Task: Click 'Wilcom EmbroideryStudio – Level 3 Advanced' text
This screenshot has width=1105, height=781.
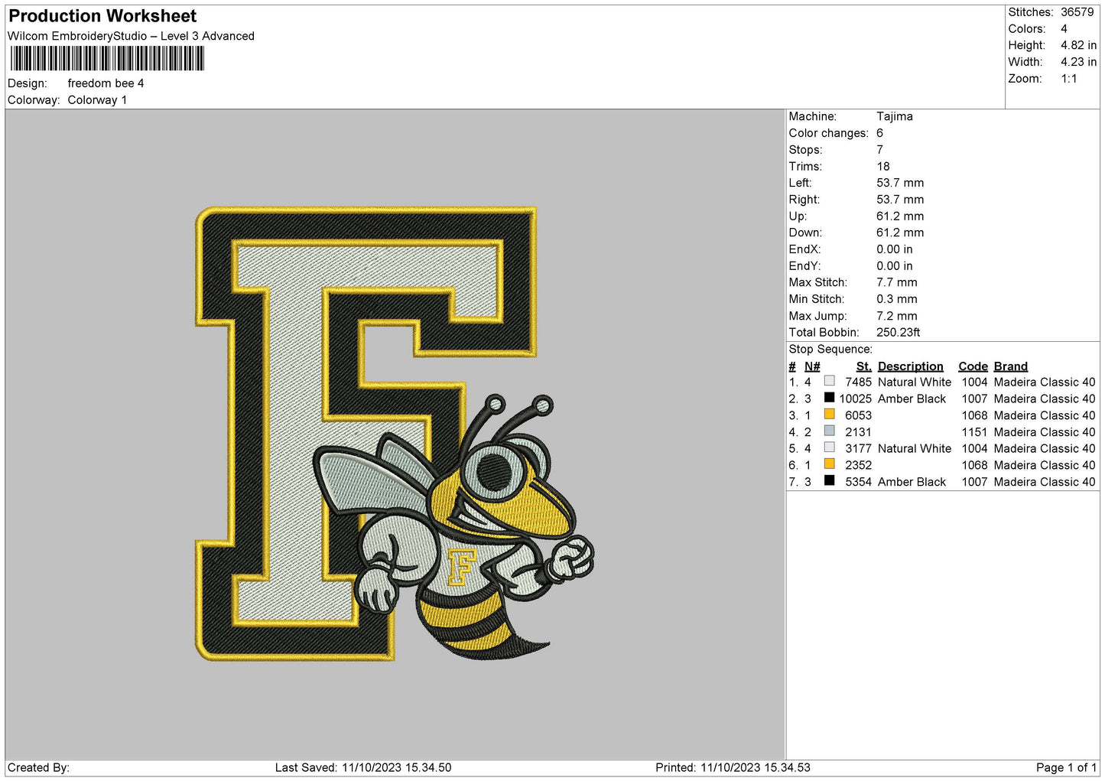Action: (x=131, y=36)
